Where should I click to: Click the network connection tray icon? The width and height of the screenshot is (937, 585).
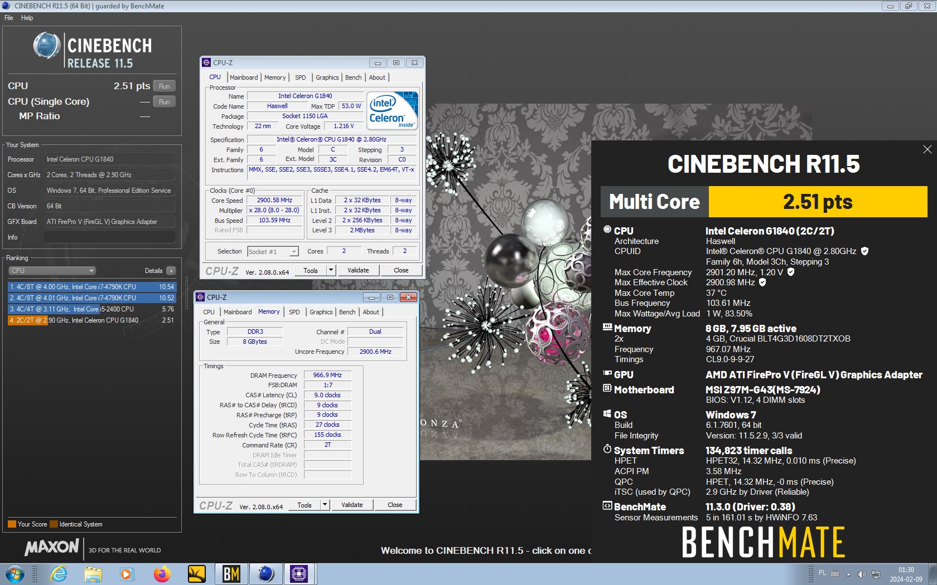pyautogui.click(x=876, y=574)
